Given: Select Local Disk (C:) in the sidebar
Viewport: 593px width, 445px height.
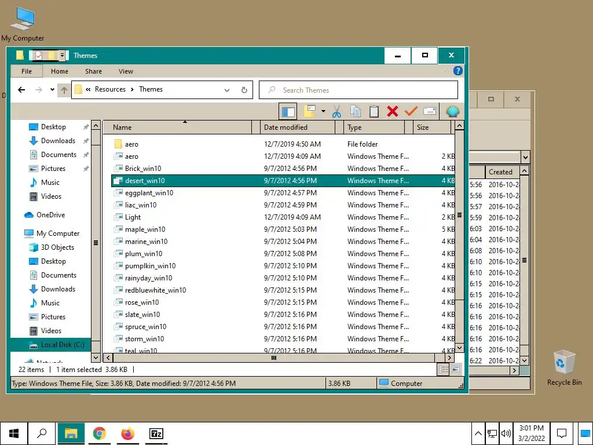Looking at the screenshot, I should (51, 345).
